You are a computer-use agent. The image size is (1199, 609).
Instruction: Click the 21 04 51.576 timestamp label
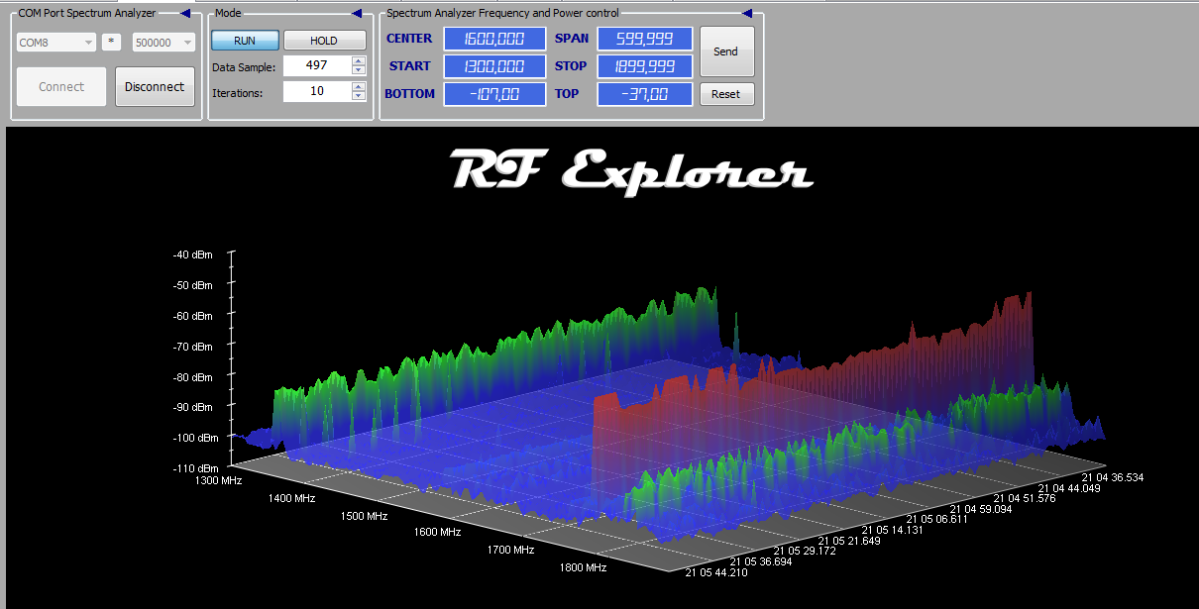tap(1027, 498)
